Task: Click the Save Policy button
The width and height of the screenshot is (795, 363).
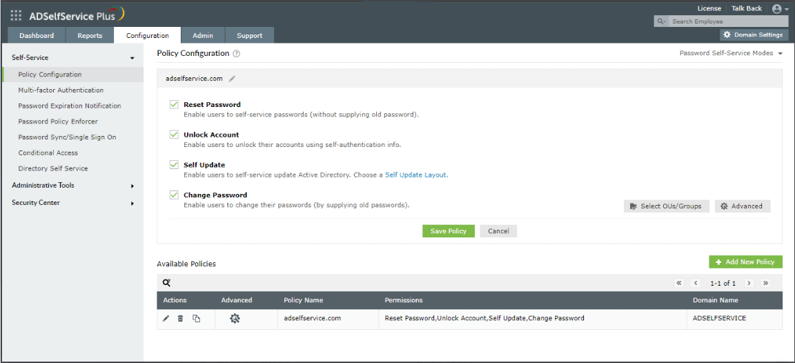Action: (449, 231)
